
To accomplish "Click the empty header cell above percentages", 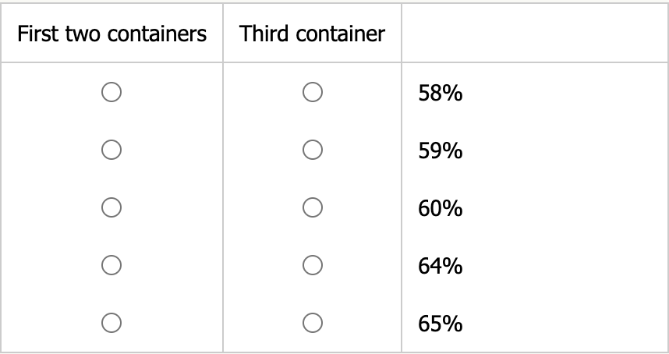I will click(x=534, y=34).
